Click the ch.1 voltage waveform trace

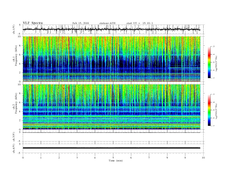click(112, 30)
